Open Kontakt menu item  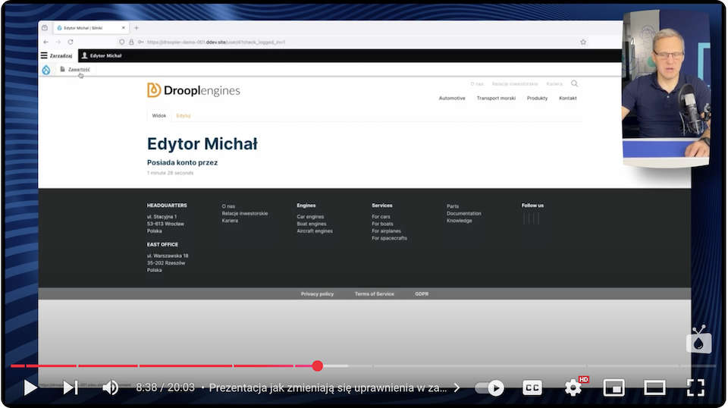pyautogui.click(x=568, y=98)
